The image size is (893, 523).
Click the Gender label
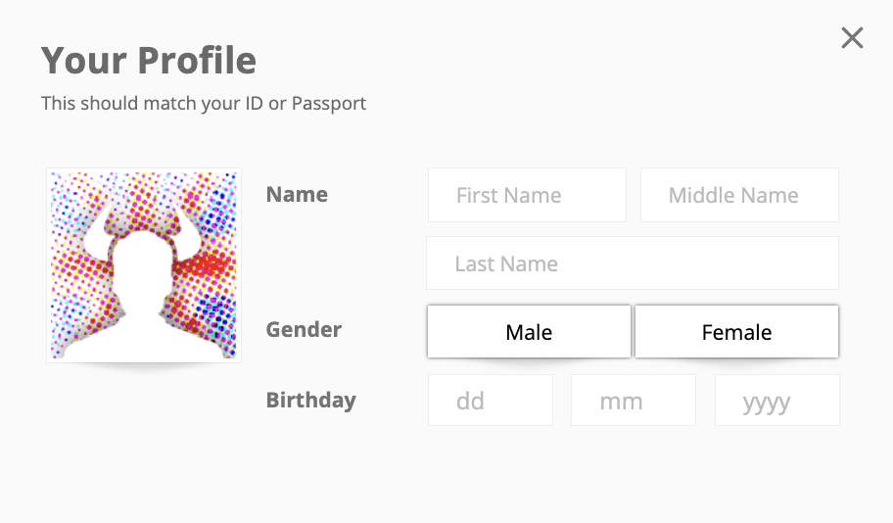pos(304,329)
